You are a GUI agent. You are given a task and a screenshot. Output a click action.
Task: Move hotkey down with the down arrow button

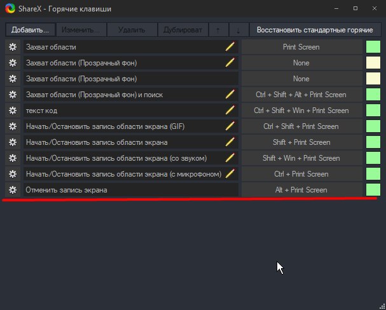[238, 30]
